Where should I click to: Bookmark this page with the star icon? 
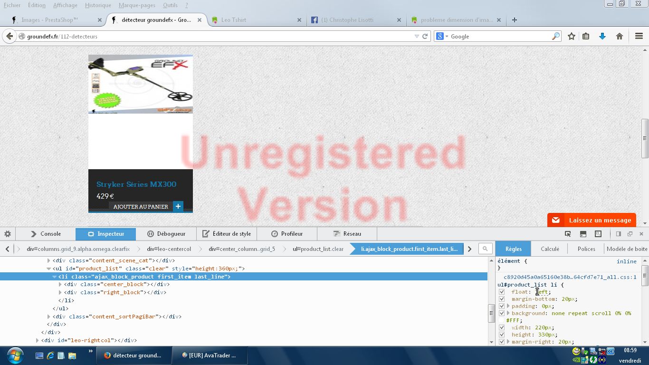pos(572,36)
